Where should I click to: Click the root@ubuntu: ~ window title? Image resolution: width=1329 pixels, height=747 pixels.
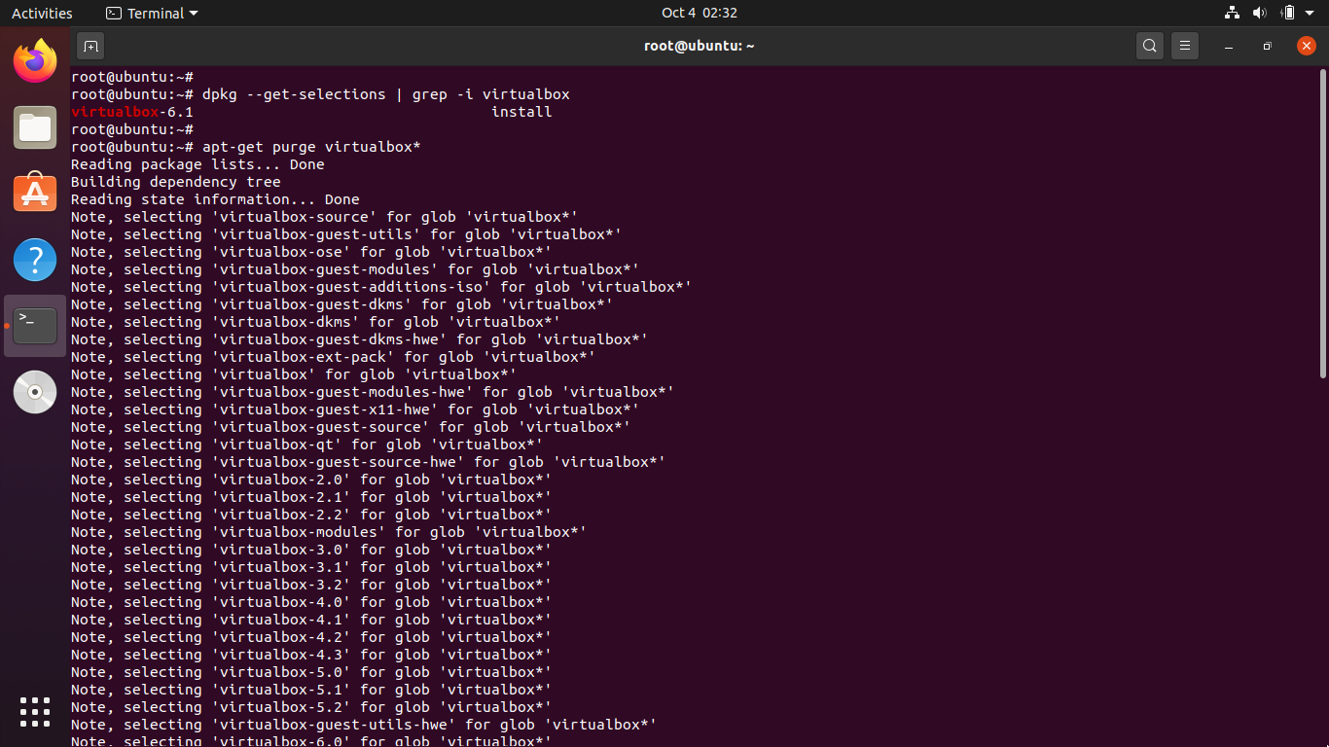(699, 46)
